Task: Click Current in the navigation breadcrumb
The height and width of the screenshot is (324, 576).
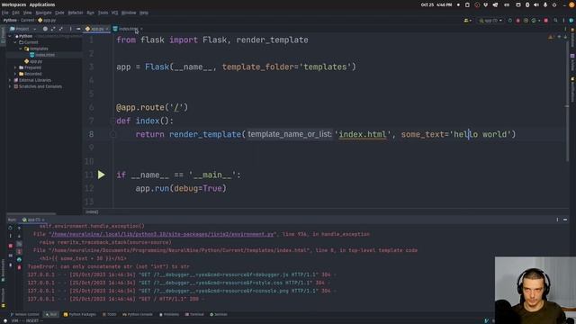Action: 27,20
